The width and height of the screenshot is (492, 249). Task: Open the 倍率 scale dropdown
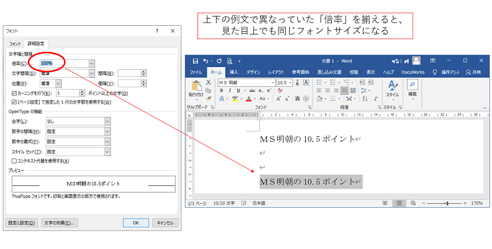(x=91, y=64)
